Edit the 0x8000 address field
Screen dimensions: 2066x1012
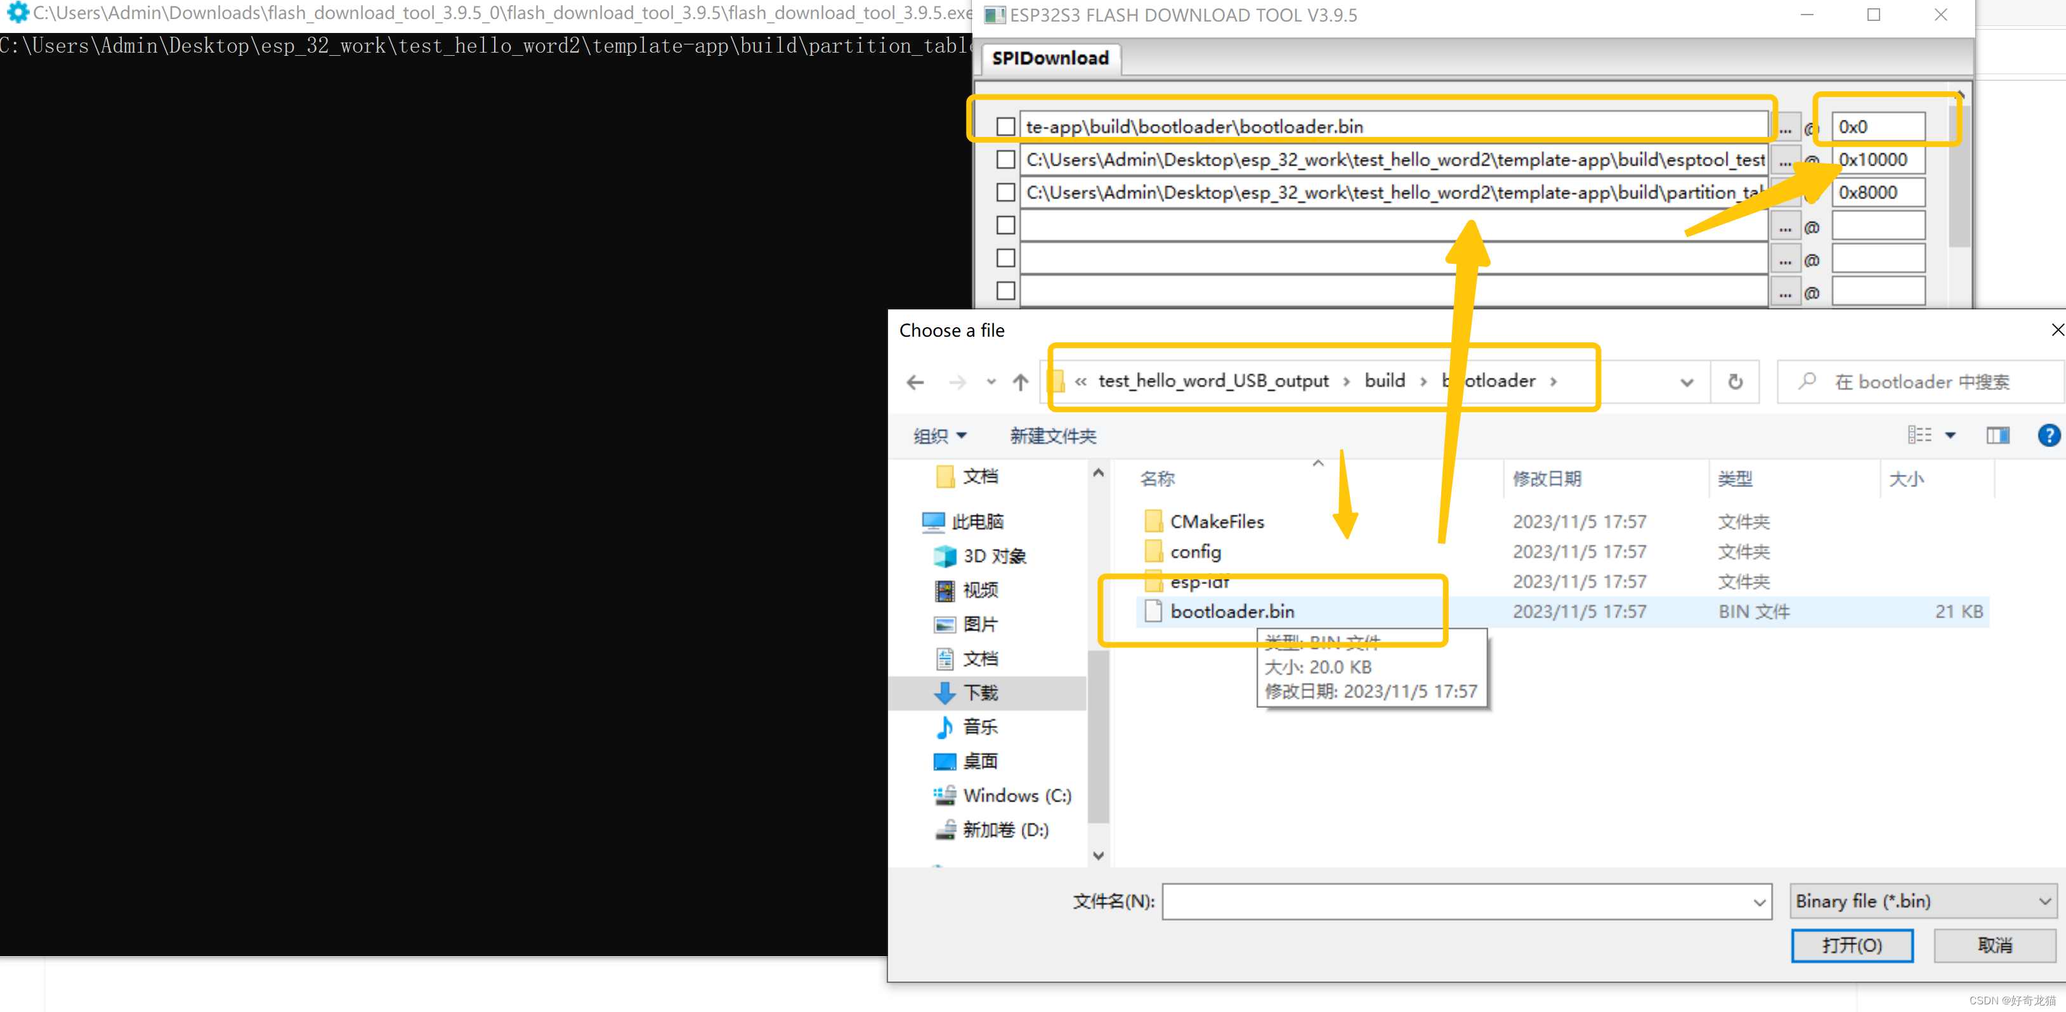pos(1878,193)
